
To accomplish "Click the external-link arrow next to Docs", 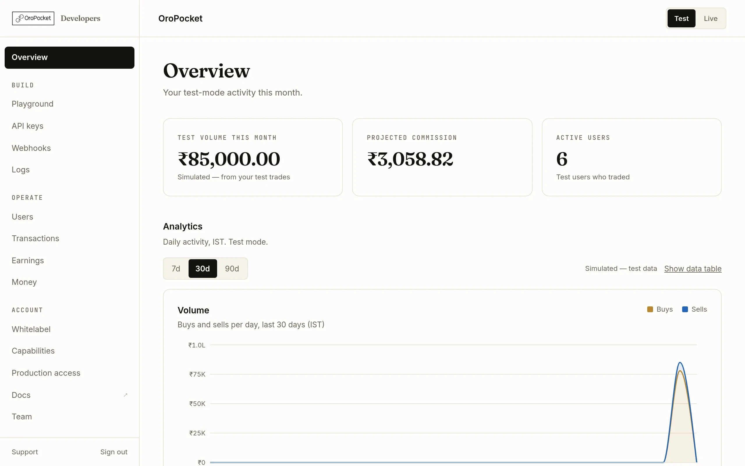I will point(126,395).
